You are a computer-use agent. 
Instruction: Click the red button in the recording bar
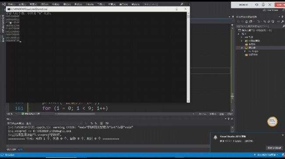point(280,5)
